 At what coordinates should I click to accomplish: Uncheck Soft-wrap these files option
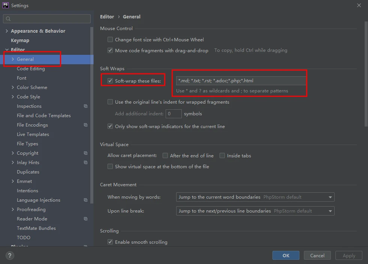click(x=110, y=81)
